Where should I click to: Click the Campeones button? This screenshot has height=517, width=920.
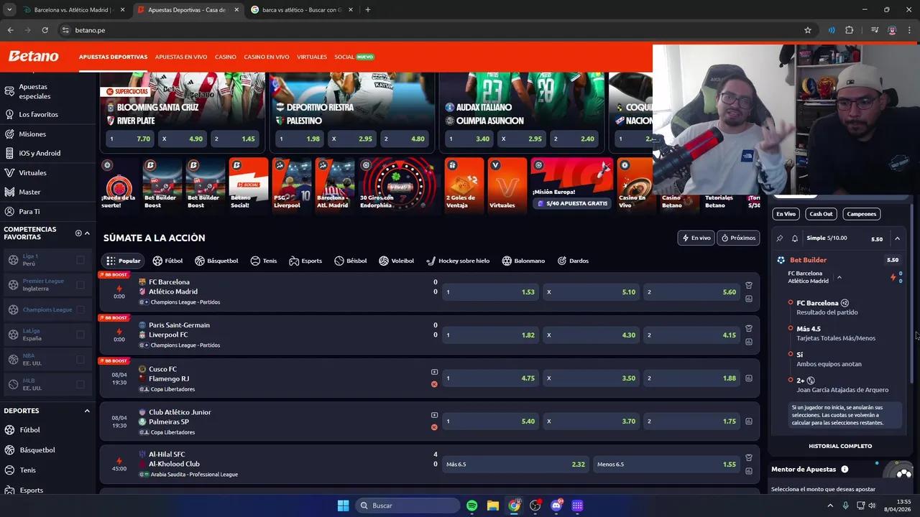point(861,214)
